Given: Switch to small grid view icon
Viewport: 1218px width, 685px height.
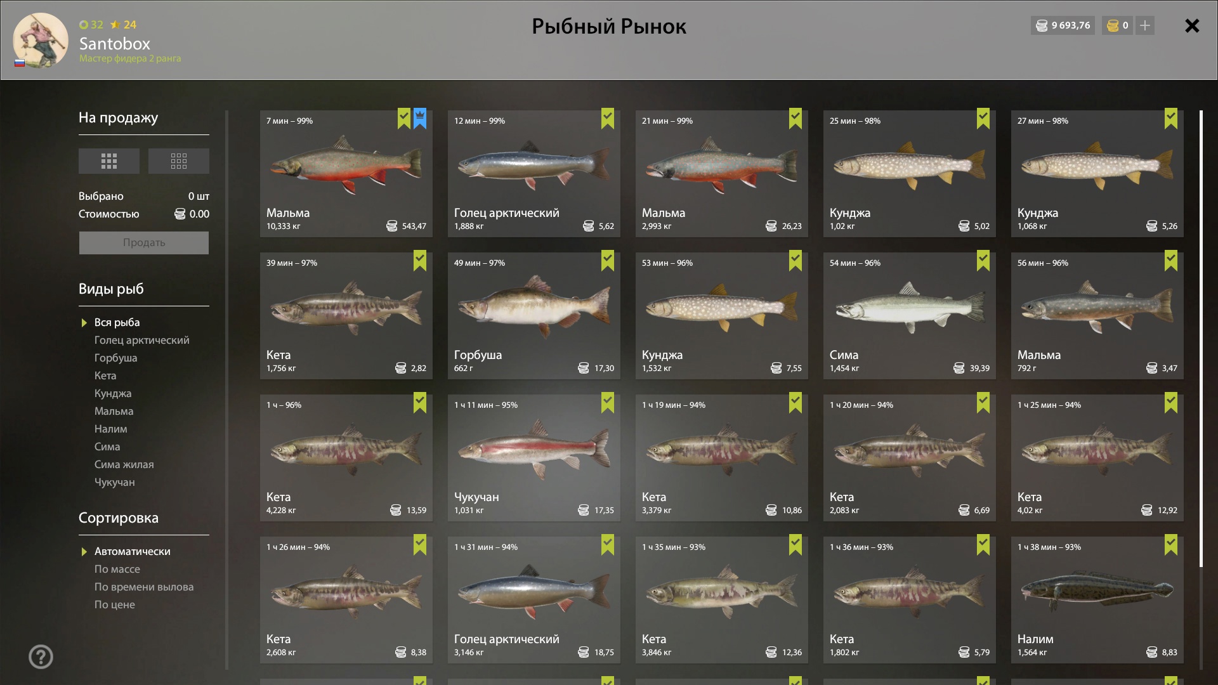Looking at the screenshot, I should pyautogui.click(x=179, y=161).
